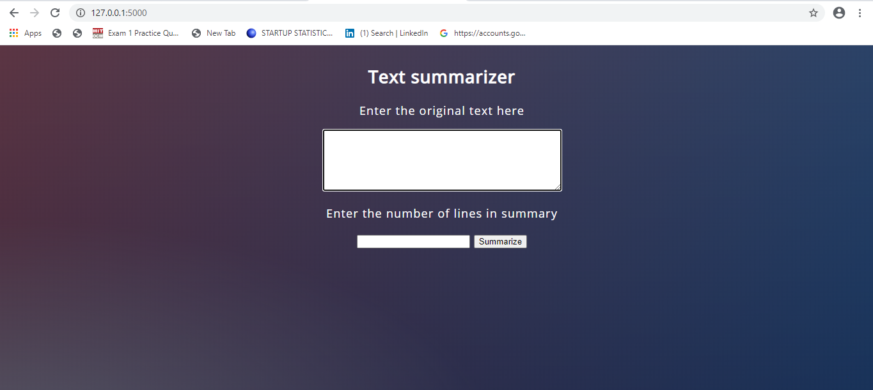
Task: Reload the page with the refresh icon
Action: point(55,13)
